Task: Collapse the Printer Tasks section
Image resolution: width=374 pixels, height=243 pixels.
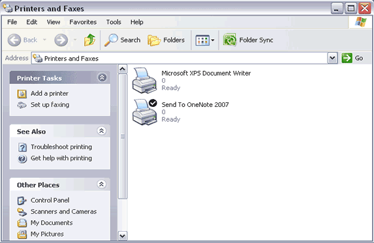Action: (x=102, y=78)
